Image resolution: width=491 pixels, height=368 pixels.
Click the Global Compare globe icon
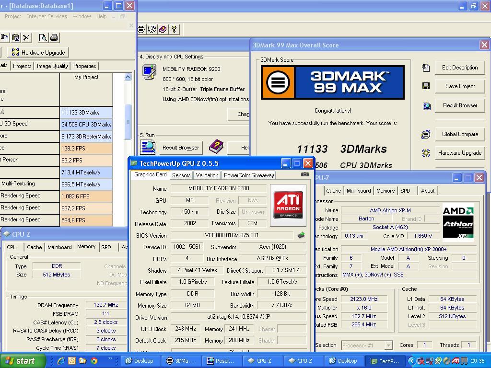pos(426,135)
